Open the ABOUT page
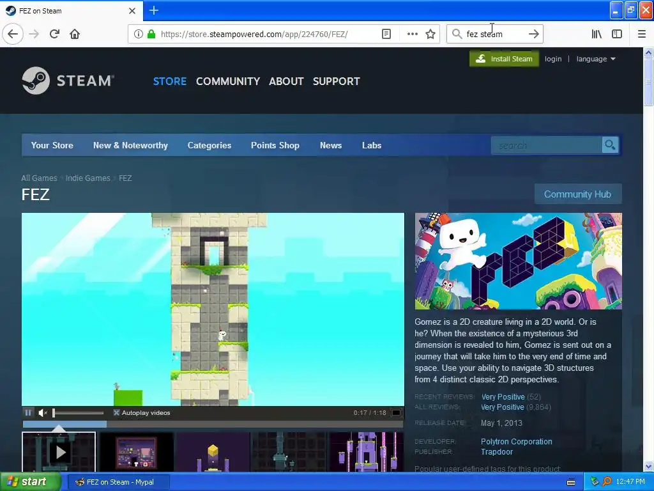 click(286, 81)
